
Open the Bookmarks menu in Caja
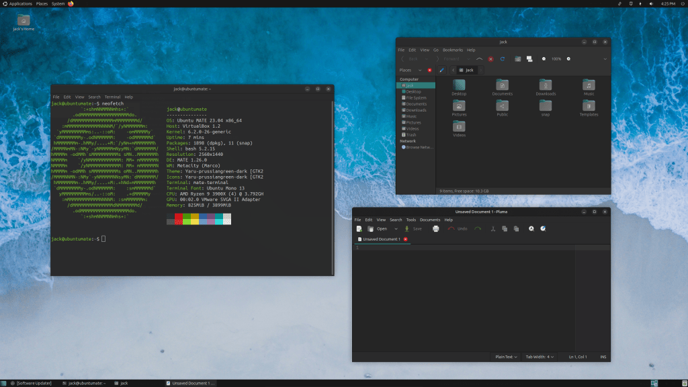(x=452, y=50)
